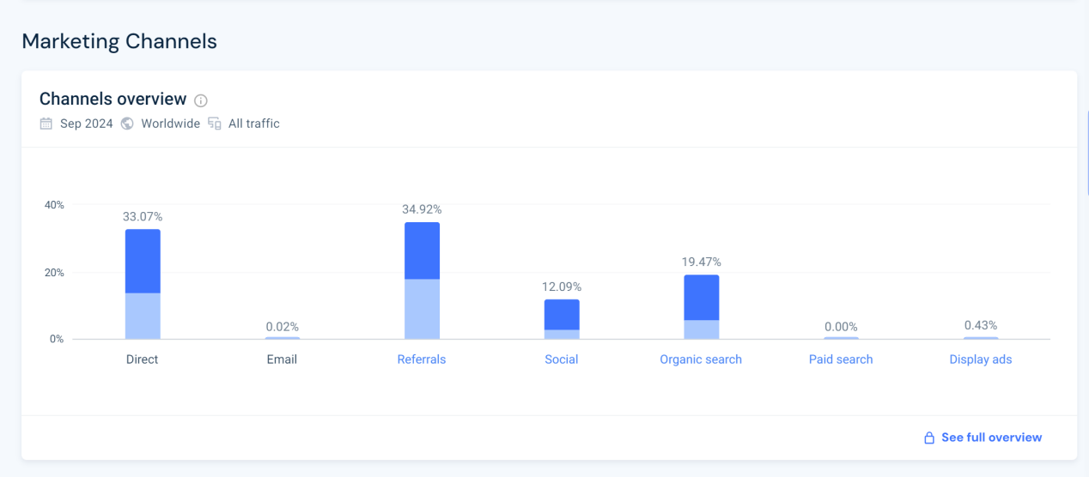This screenshot has width=1089, height=477.
Task: Click dark blue segment of the Direct bar
Action: [143, 261]
